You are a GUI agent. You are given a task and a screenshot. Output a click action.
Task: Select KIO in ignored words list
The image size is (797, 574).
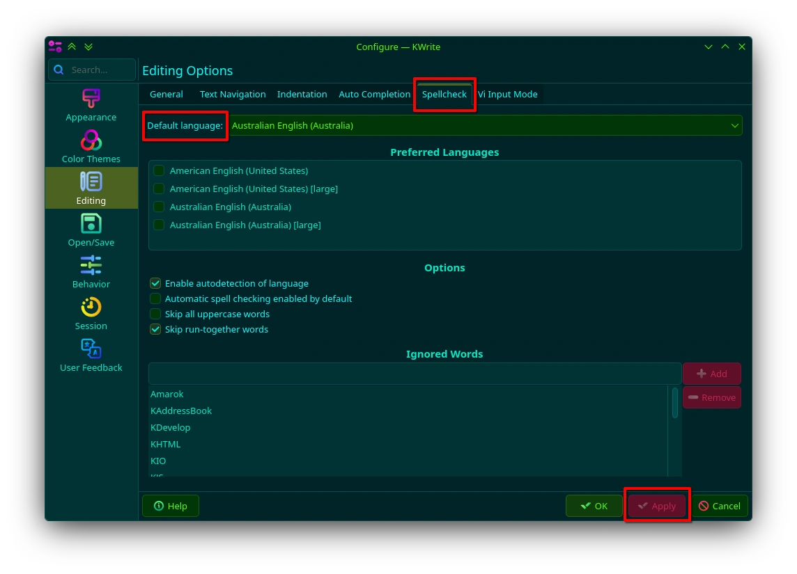click(409, 461)
